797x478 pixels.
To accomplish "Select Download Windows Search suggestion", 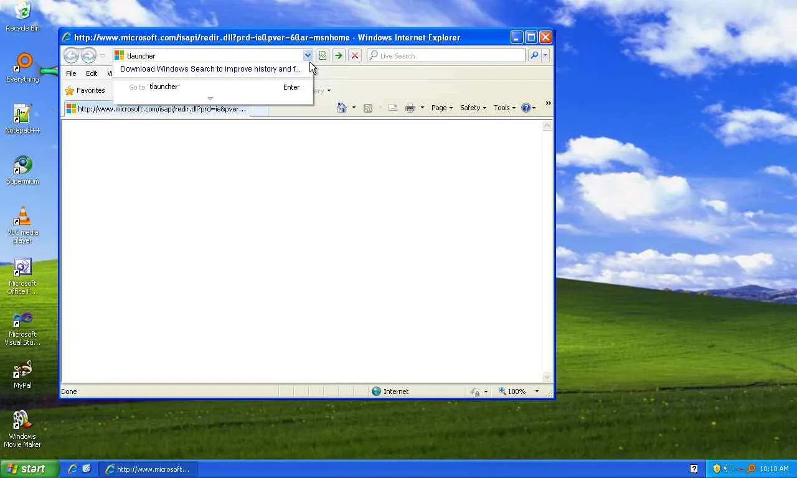I will tap(210, 69).
